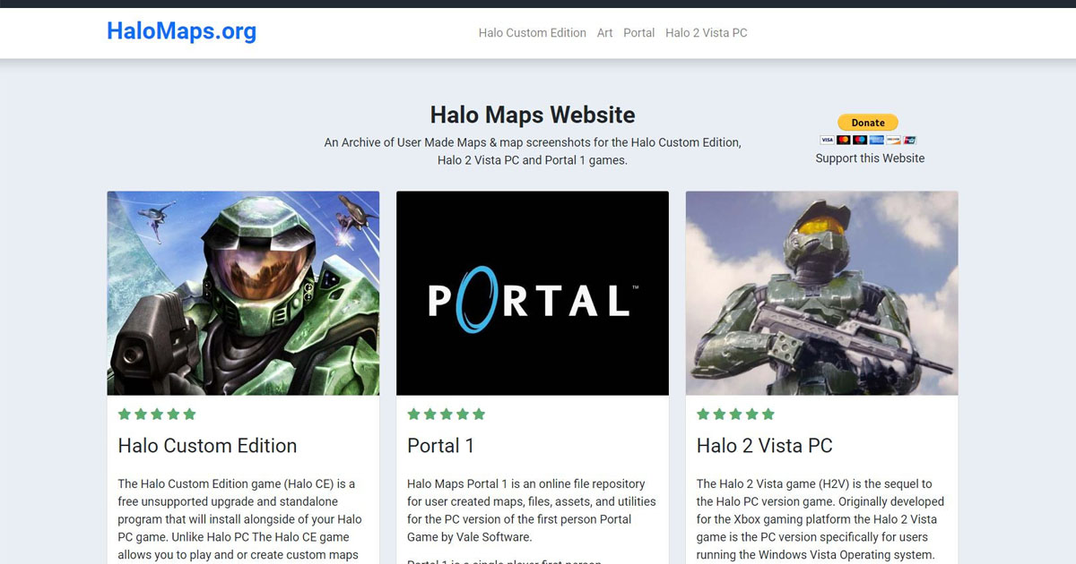1076x564 pixels.
Task: Rate Portal 1 with its fifth star
Action: point(480,414)
